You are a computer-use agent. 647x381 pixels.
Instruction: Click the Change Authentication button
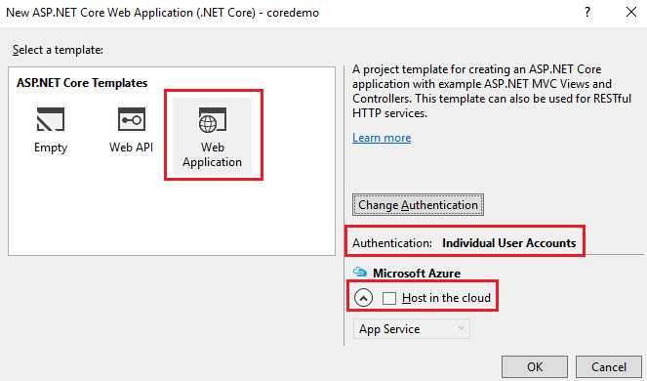coord(418,205)
